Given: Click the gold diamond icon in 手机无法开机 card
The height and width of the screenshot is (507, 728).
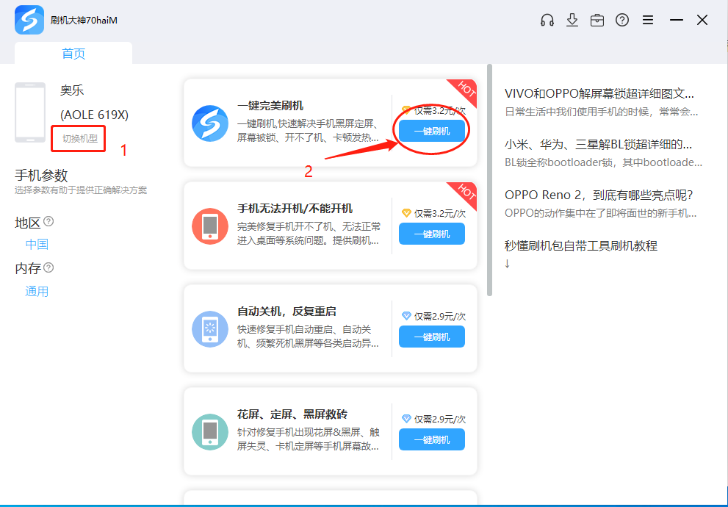Looking at the screenshot, I should click(x=406, y=213).
